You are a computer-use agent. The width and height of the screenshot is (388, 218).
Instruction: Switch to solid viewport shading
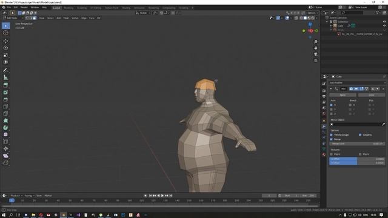[305, 18]
